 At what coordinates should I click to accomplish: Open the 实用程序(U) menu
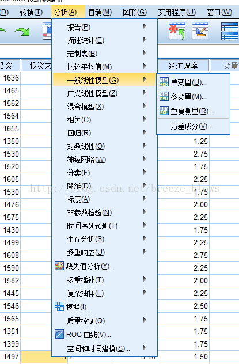point(177,12)
